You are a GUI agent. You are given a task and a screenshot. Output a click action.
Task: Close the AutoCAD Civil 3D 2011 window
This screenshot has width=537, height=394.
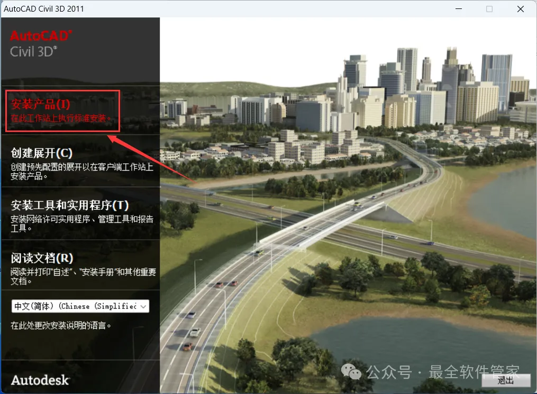(x=520, y=9)
